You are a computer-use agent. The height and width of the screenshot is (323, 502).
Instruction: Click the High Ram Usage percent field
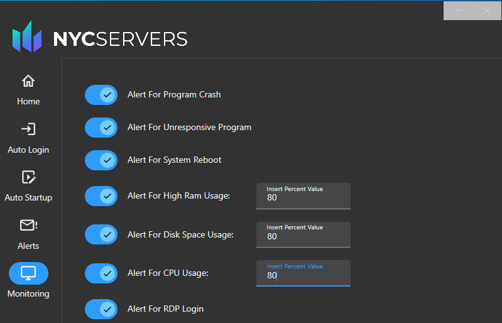(303, 197)
